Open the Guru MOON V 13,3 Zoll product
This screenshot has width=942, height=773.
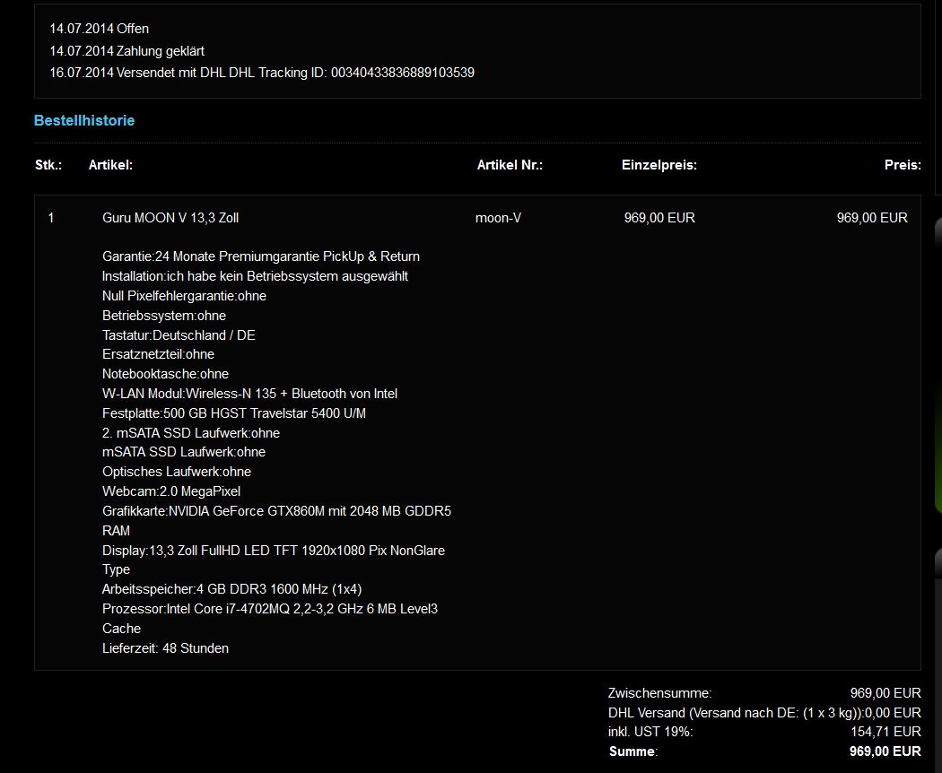pyautogui.click(x=170, y=218)
